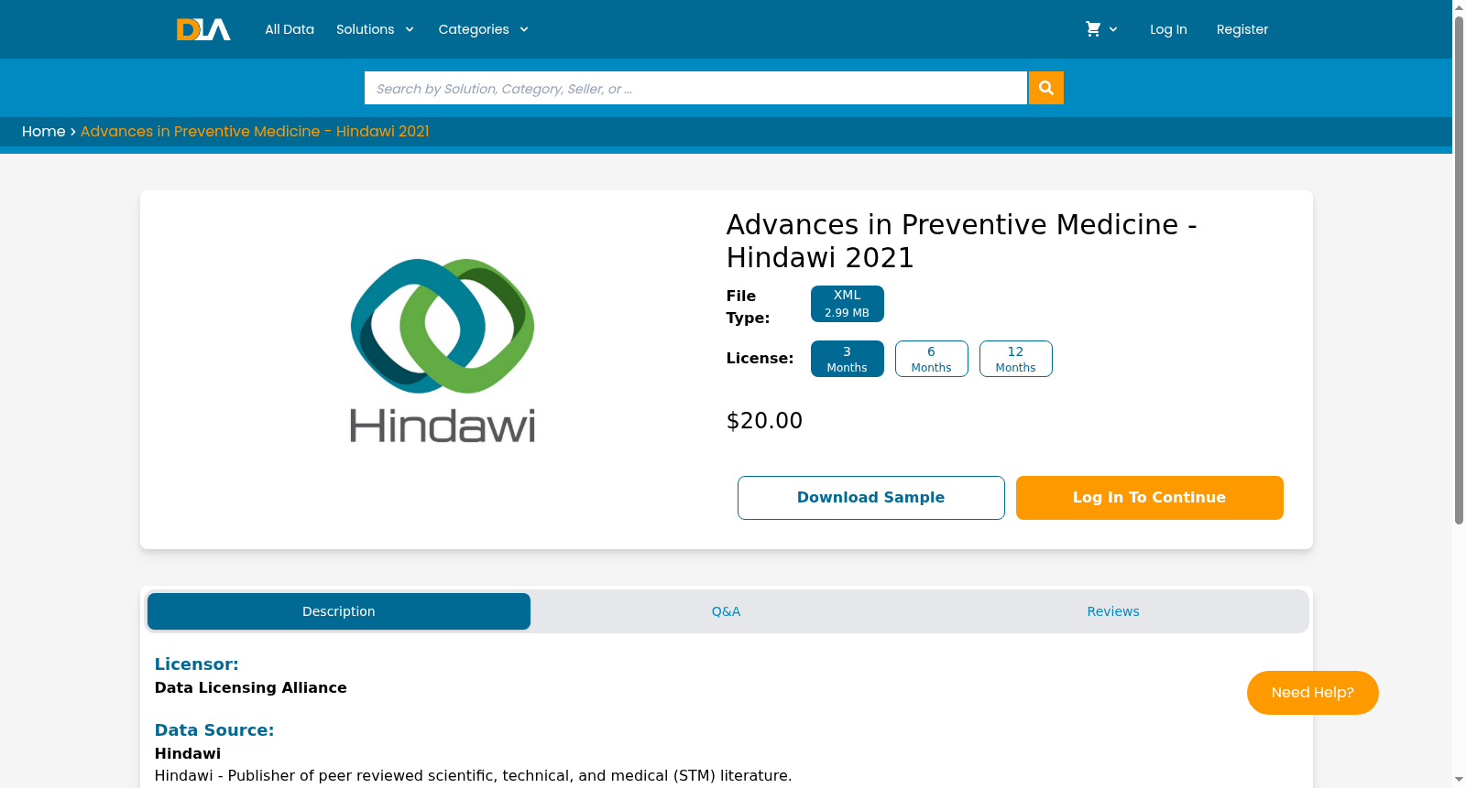
Task: Open the Register link
Action: coord(1242,29)
